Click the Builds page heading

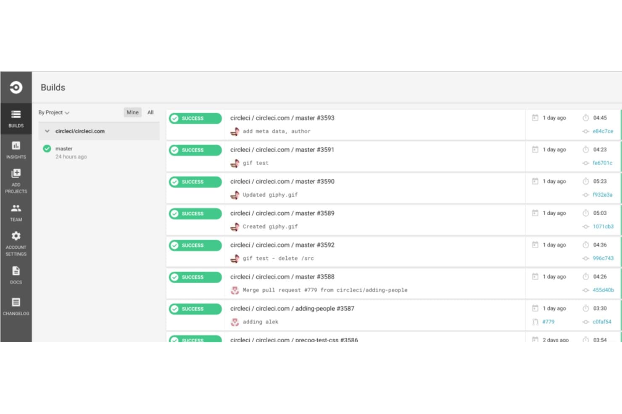point(53,87)
